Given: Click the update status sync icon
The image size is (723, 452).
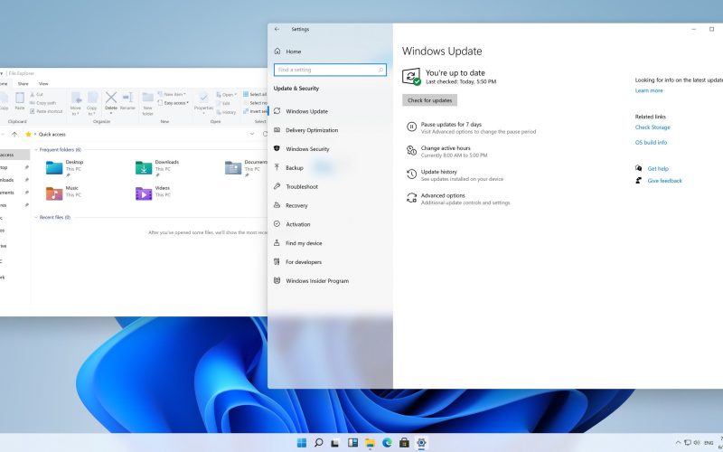Looking at the screenshot, I should coord(411,76).
